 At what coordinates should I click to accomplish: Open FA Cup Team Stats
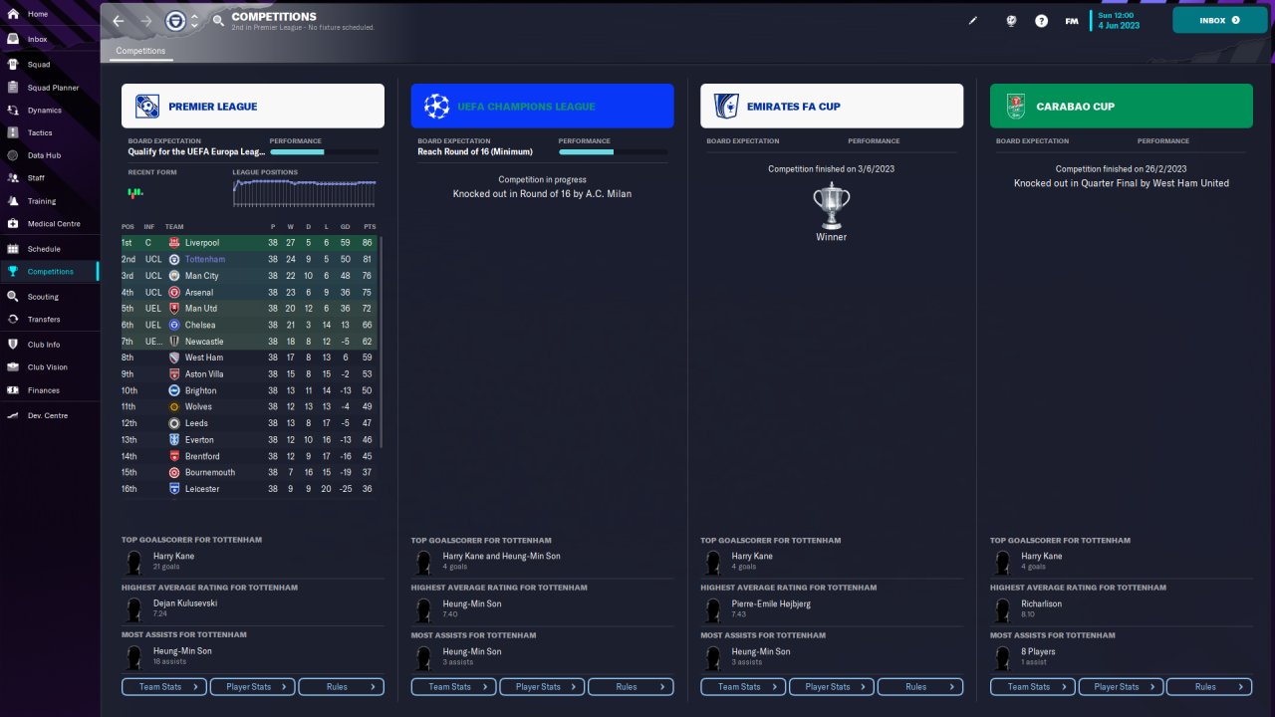pyautogui.click(x=743, y=686)
